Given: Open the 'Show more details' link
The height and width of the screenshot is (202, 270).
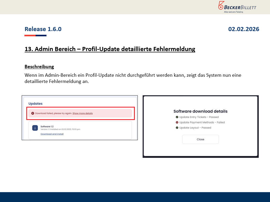Looking at the screenshot, I should pyautogui.click(x=83, y=113).
